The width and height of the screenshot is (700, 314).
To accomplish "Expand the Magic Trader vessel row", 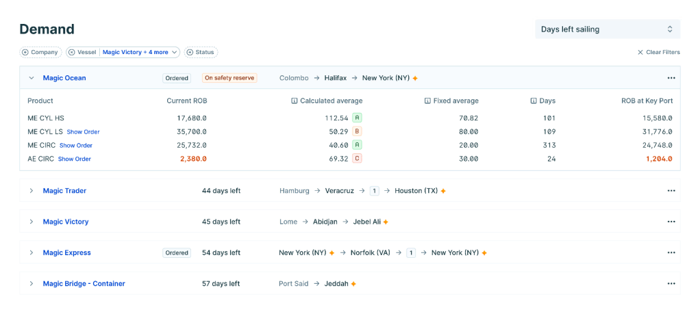I will click(32, 191).
